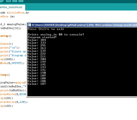Image resolution: width=137 pixels, height=120 pixels.
Task: Click the print("\n"); line in editor
Action: (x=10, y=48)
